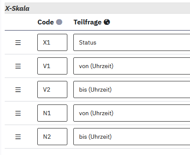Focus the N1 'von (Uhrzeit)' field
The height and width of the screenshot is (155, 190).
132,113
